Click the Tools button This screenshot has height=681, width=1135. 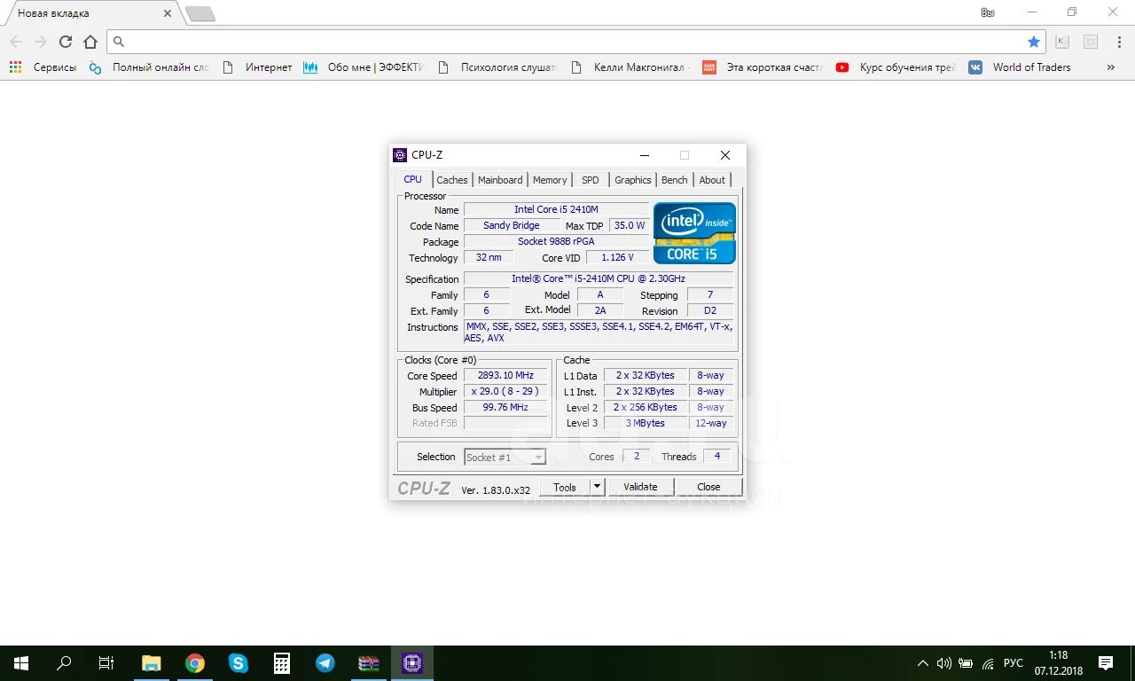point(565,487)
